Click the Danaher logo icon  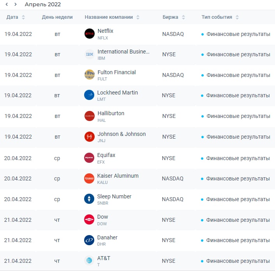[89, 240]
